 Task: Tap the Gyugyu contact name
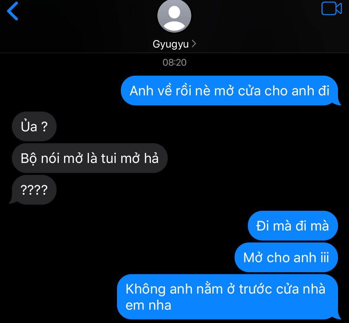(171, 44)
